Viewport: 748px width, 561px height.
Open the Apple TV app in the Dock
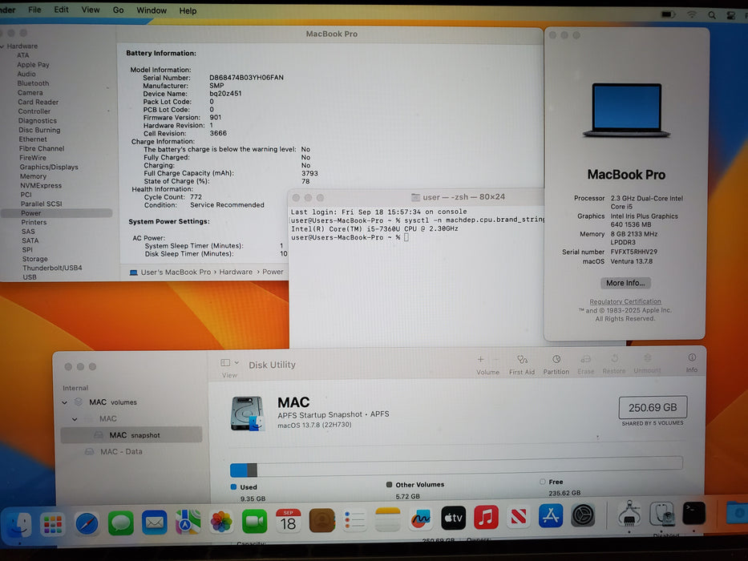click(453, 518)
